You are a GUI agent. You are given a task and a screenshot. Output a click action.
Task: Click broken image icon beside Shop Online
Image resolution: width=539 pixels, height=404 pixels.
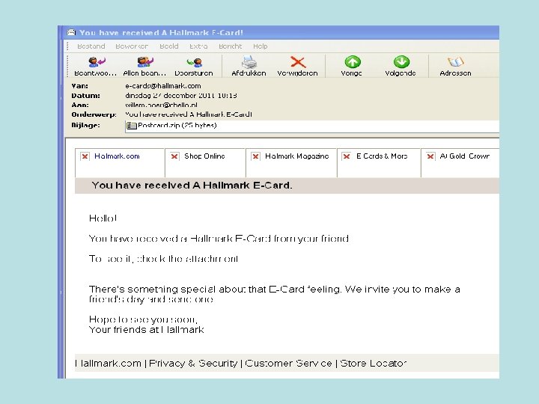[x=174, y=156]
